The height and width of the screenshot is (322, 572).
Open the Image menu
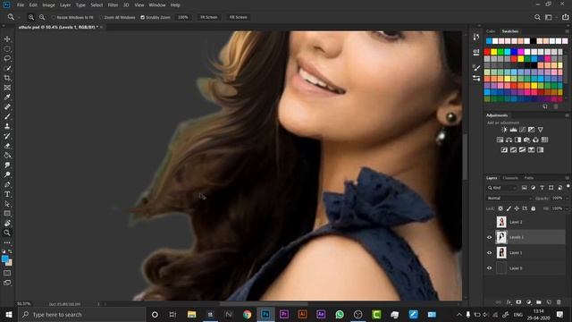click(x=48, y=5)
